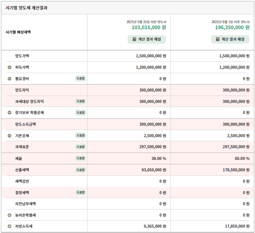Viewport: 255px width, 233px height.
Task: Open 도움말 for 장기보유 특별공제
Action: (x=81, y=113)
